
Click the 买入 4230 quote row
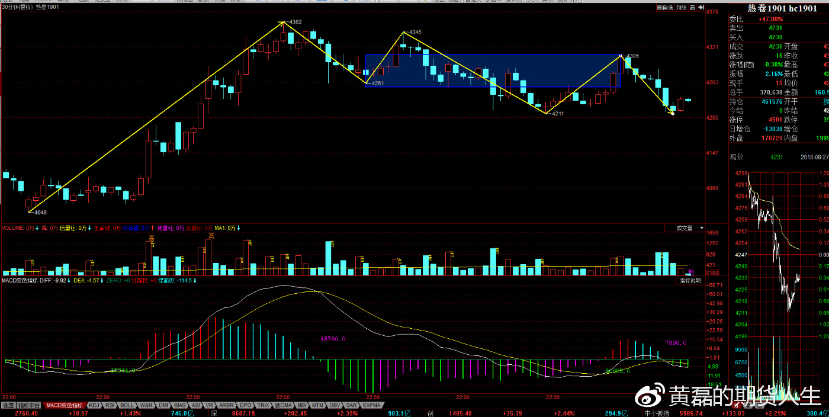point(779,37)
